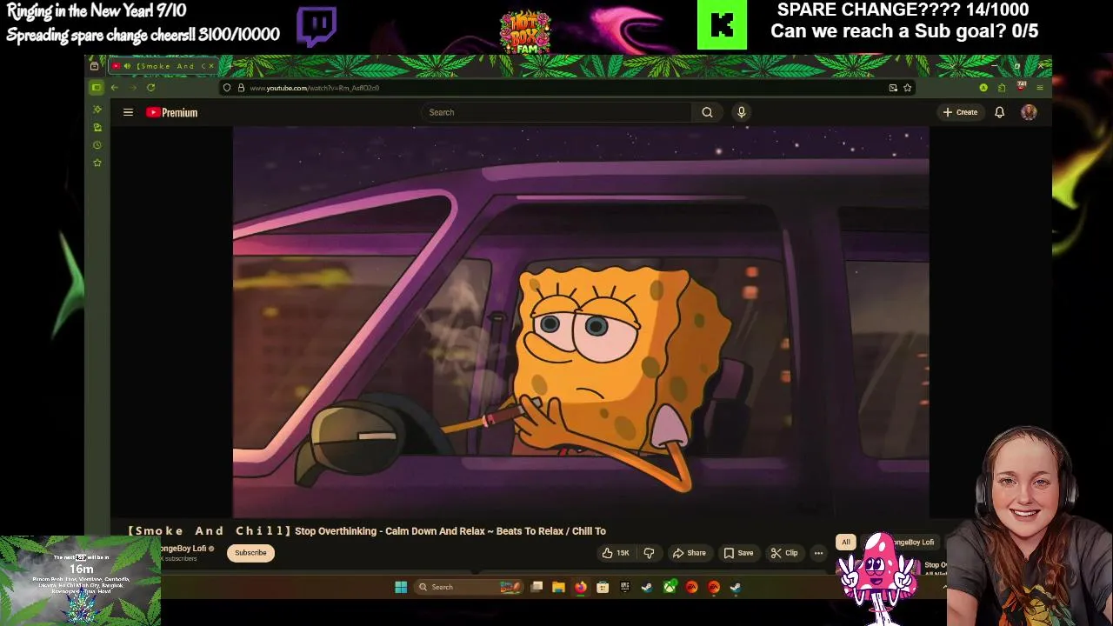Open Task View on the taskbar
The image size is (1113, 626).
click(537, 587)
